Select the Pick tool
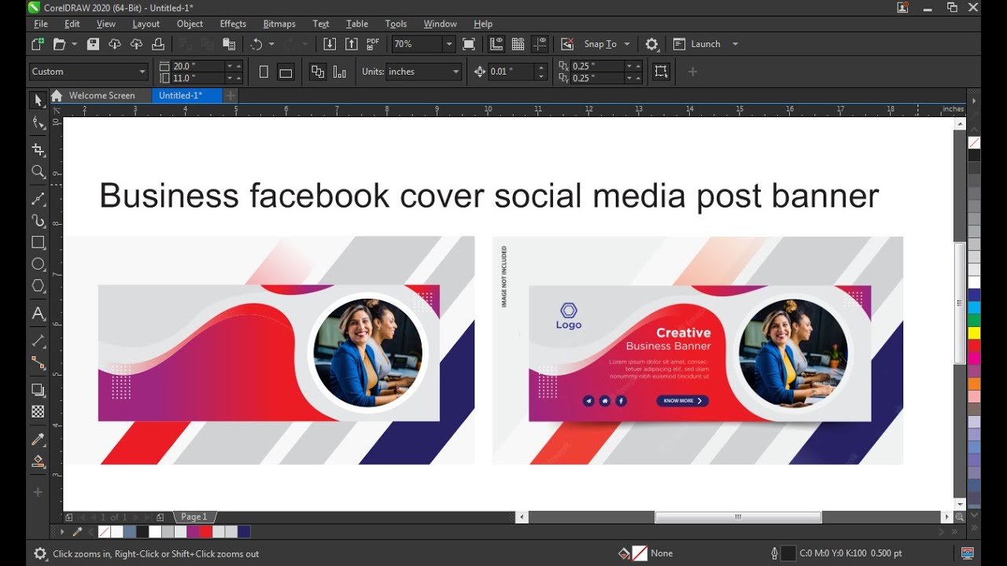Screen dimensions: 1007x566 click(38, 100)
